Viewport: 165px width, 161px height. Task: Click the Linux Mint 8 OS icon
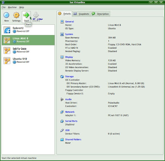click(x=7, y=40)
